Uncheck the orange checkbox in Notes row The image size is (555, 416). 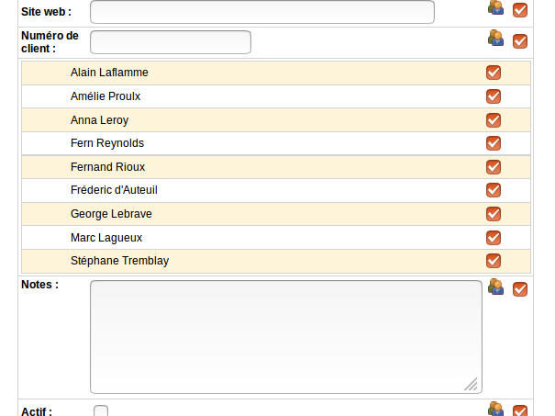click(x=520, y=289)
